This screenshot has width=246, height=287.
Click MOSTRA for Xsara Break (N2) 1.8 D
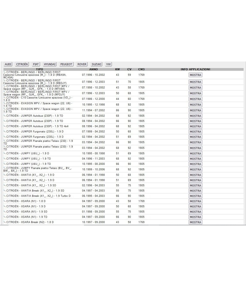coord(195,222)
